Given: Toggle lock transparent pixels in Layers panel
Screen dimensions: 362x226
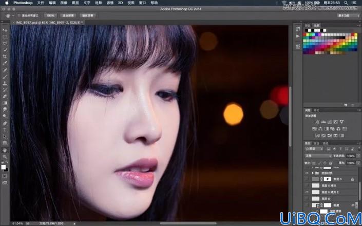Looking at the screenshot, I should coord(315,163).
